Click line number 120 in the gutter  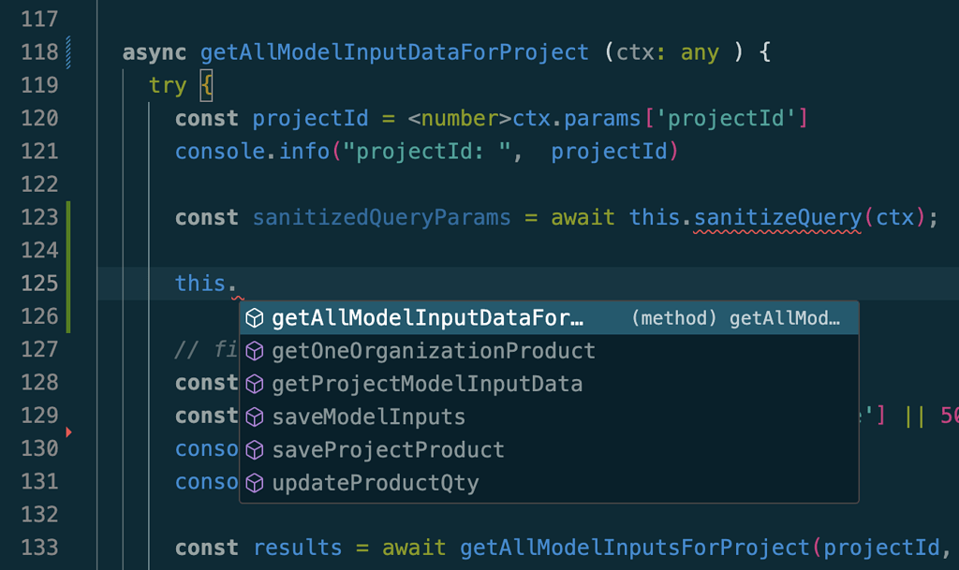point(38,118)
